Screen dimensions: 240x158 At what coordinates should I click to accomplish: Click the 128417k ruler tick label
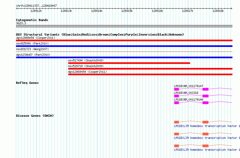(x=188, y=11)
